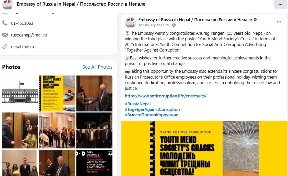
Task: Click the public globe icon next to post date
Action: pos(174,25)
